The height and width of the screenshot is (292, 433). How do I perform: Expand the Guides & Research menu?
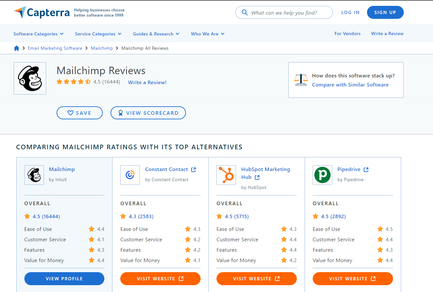click(156, 34)
